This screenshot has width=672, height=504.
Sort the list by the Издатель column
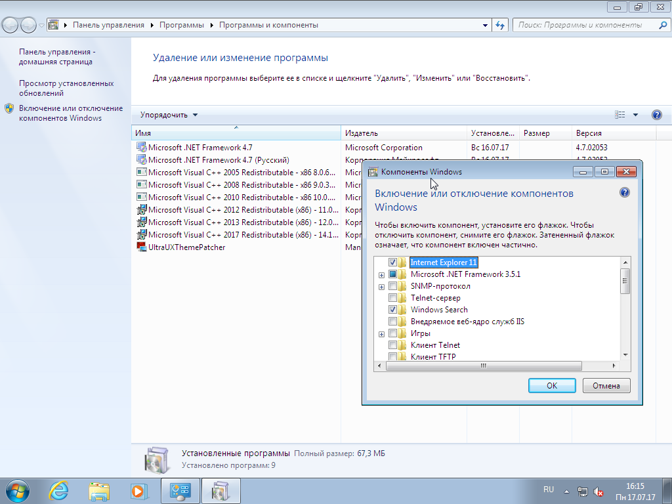point(404,133)
